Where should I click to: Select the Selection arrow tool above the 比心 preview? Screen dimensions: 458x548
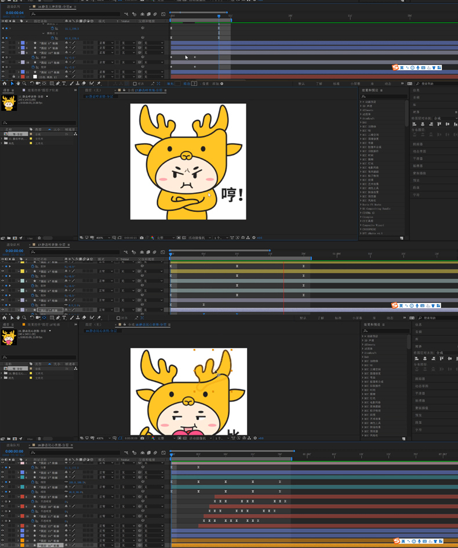click(12, 318)
